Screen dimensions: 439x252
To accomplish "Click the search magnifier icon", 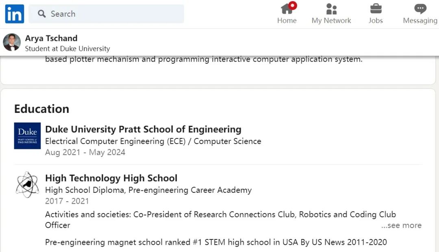I will [41, 14].
